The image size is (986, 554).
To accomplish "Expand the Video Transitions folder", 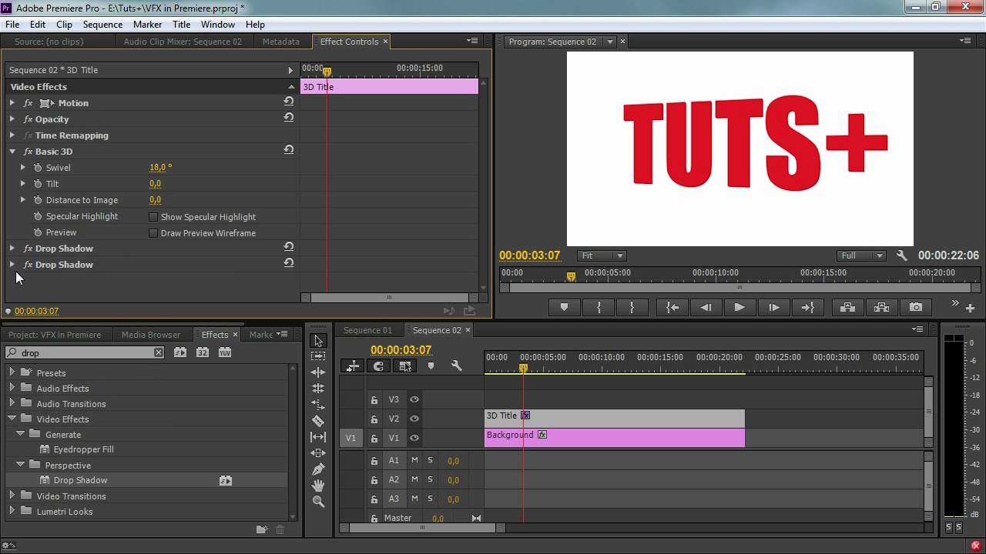I will pyautogui.click(x=12, y=496).
